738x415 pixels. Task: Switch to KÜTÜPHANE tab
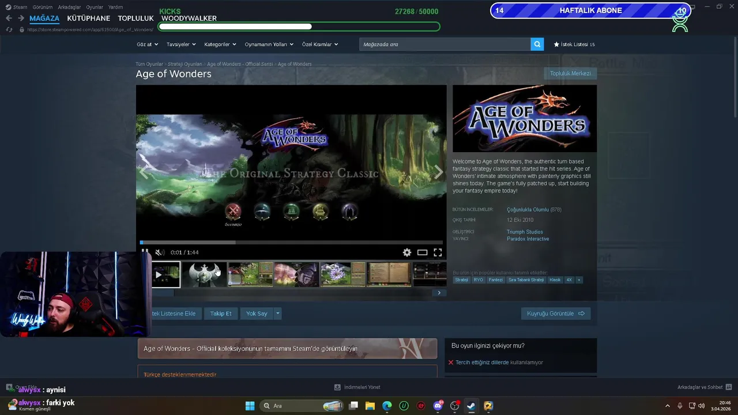coord(88,18)
